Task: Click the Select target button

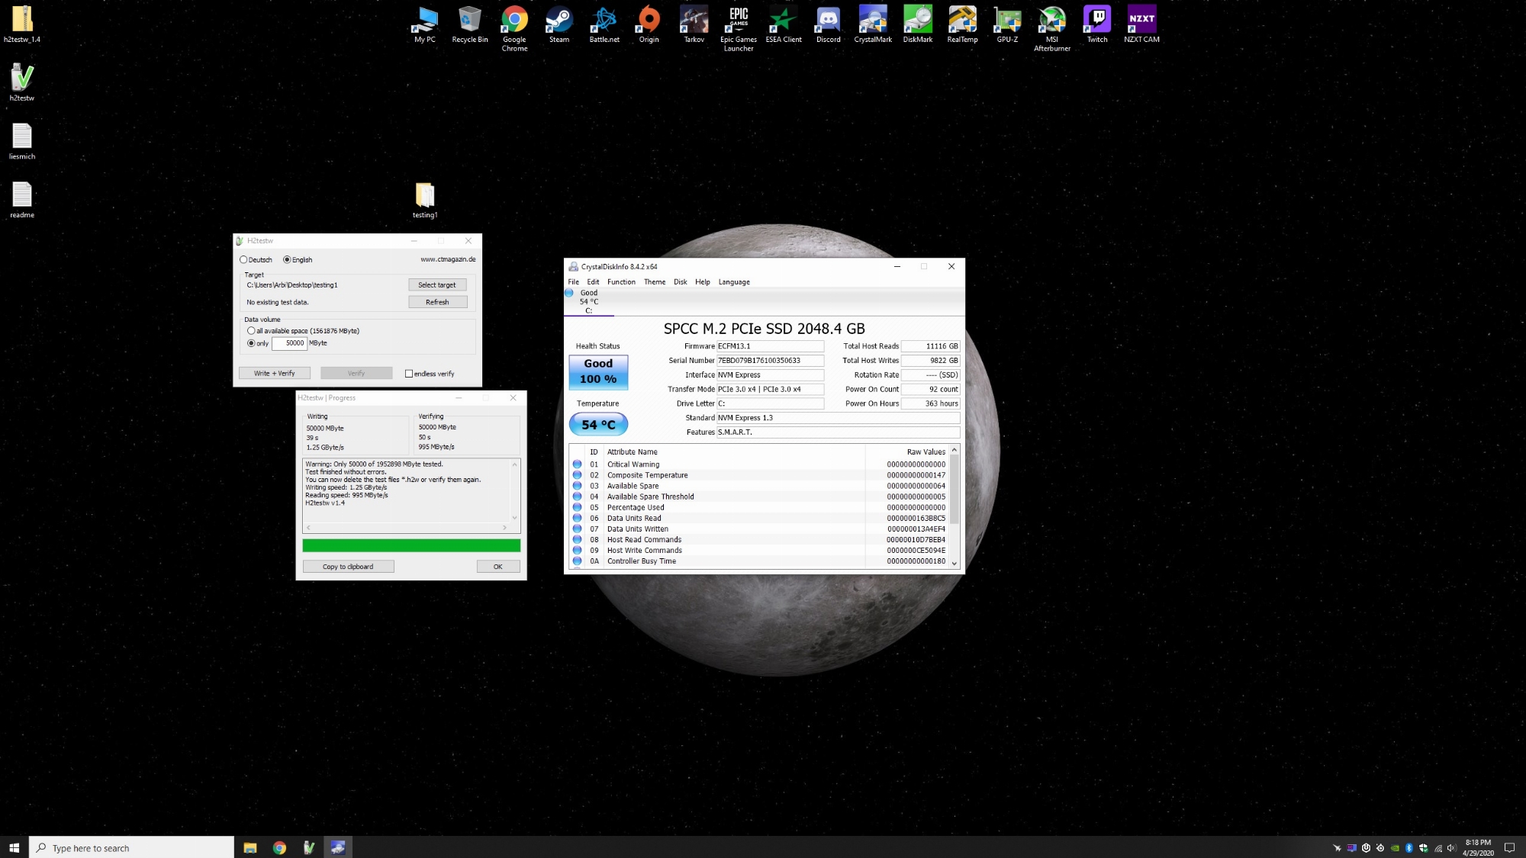Action: point(436,284)
